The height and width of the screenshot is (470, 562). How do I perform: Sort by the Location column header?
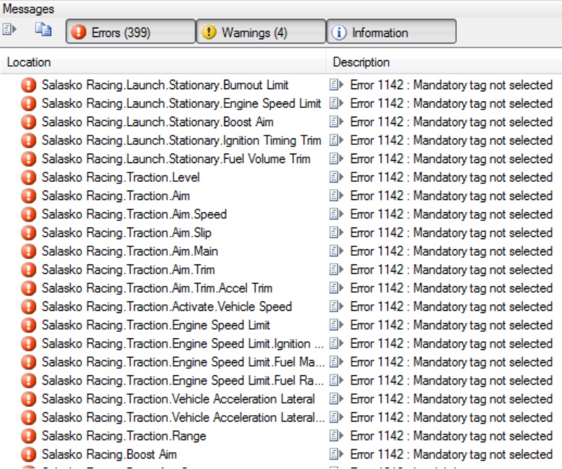[x=163, y=62]
